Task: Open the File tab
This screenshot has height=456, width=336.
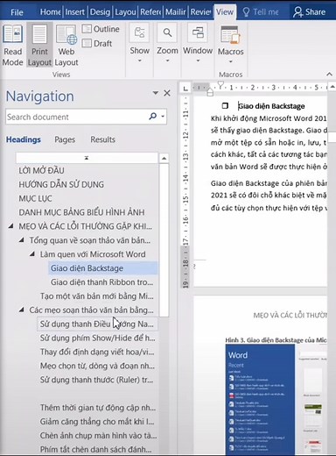Action: pyautogui.click(x=17, y=12)
